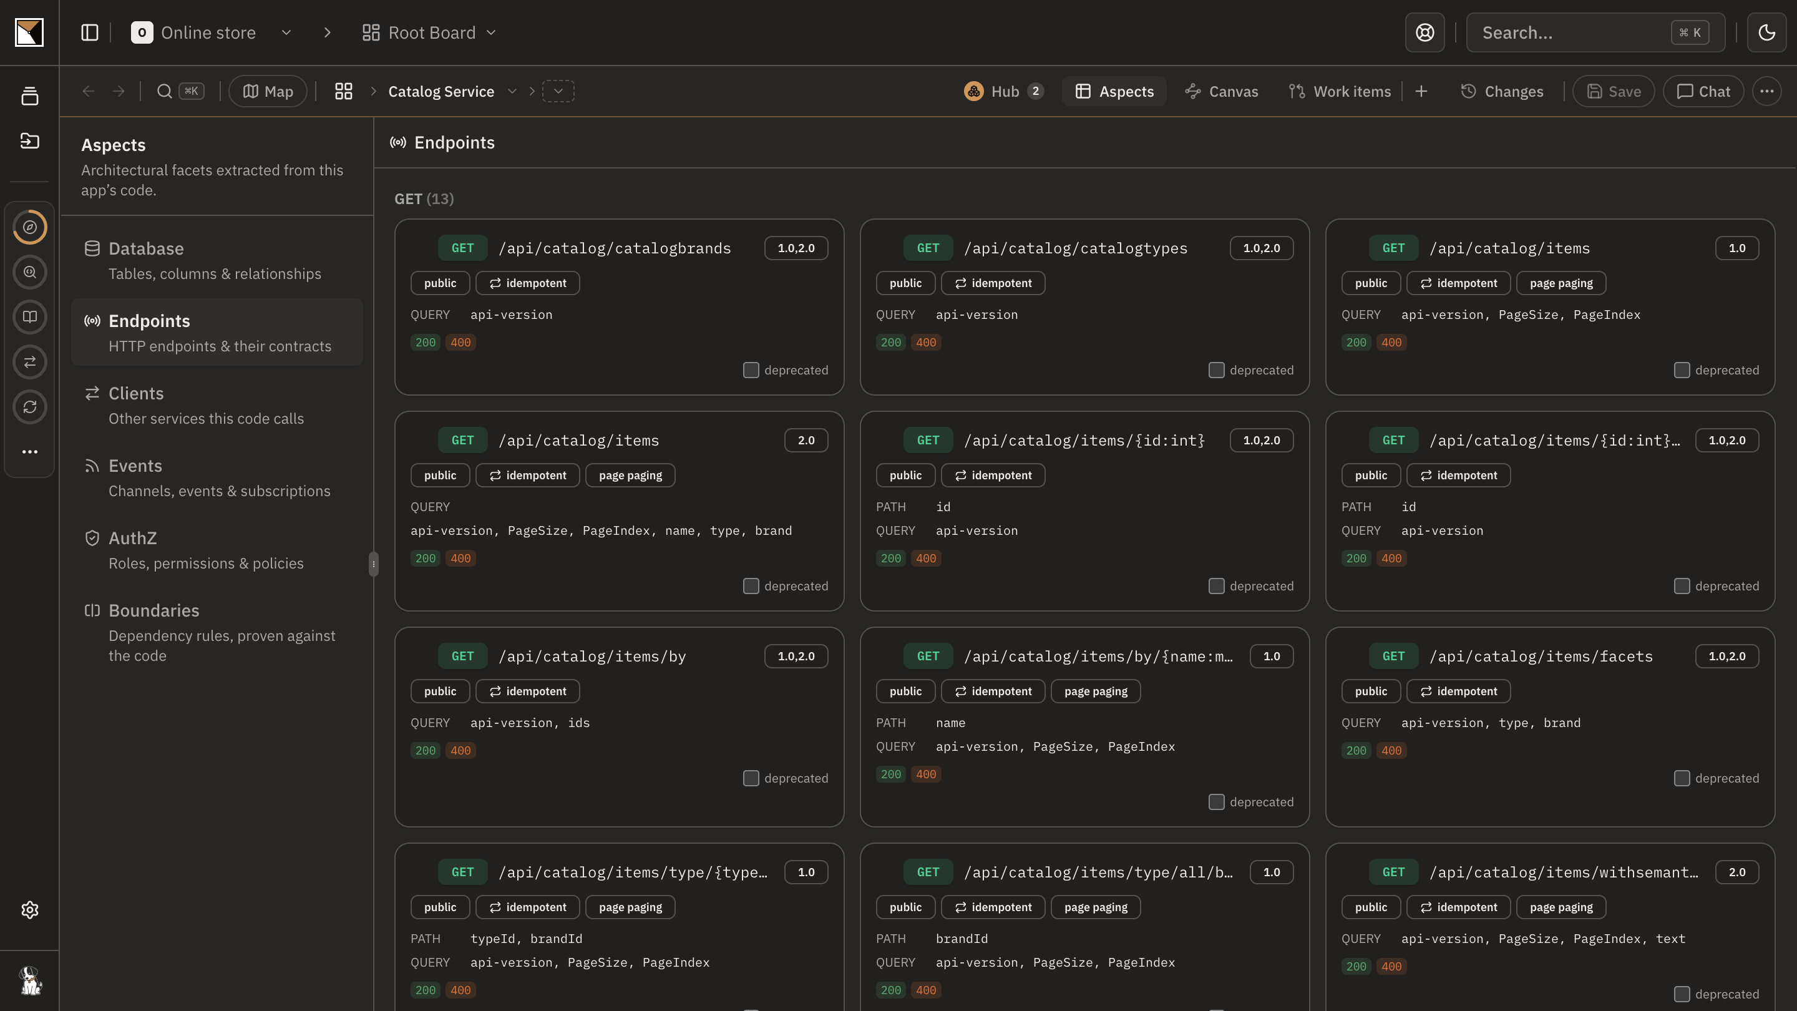This screenshot has height=1011, width=1797.
Task: Click the panel resize handle
Action: (373, 564)
